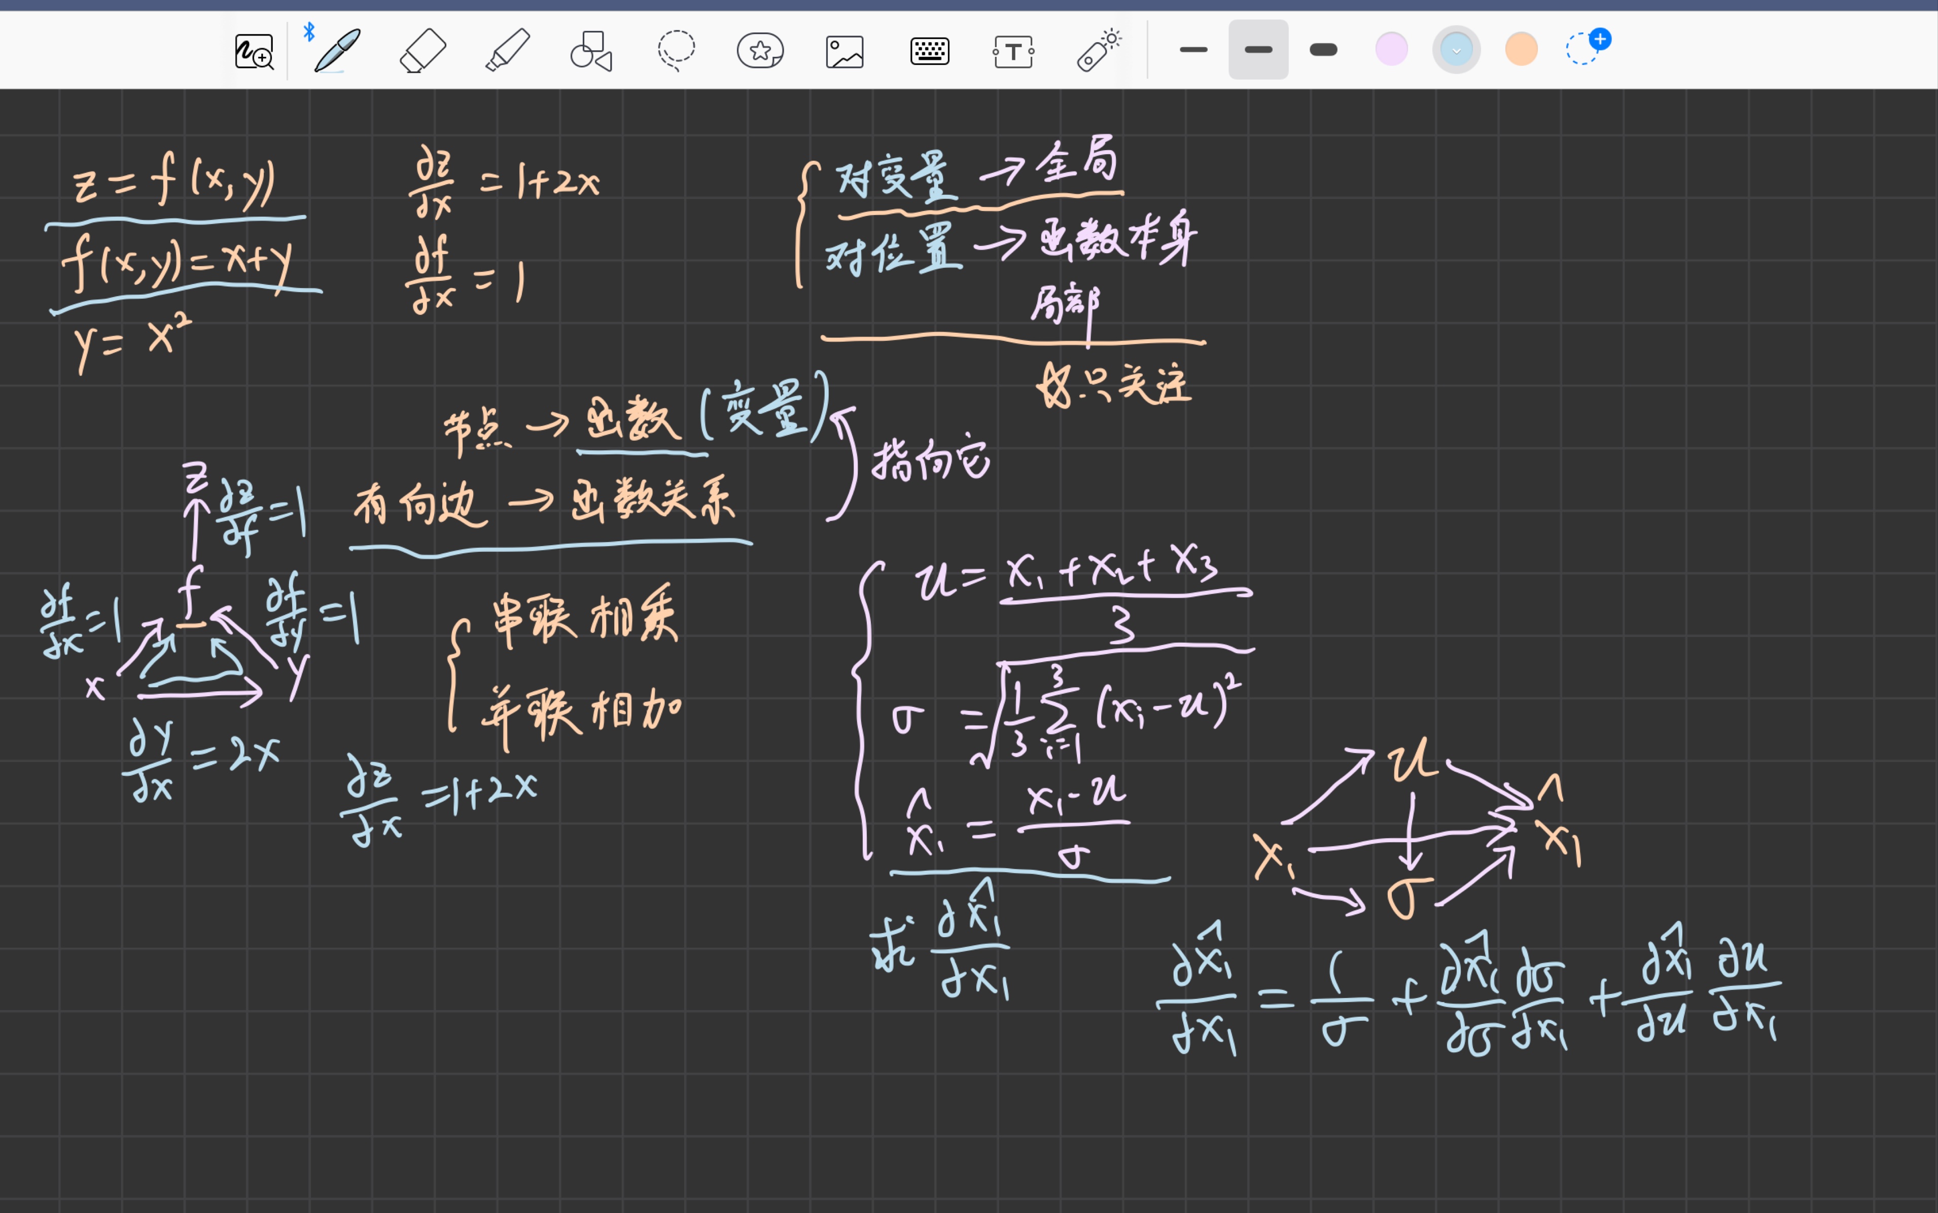The image size is (1938, 1213).
Task: Select the zoom window handwriting tool
Action: pos(254,51)
